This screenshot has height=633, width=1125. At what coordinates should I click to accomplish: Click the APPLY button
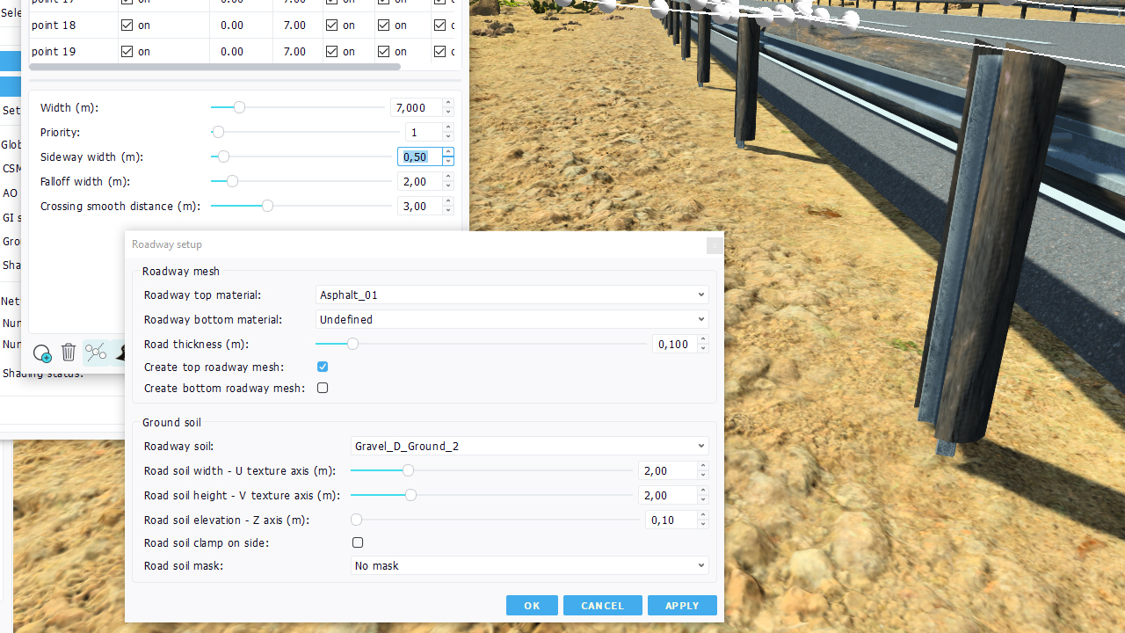pyautogui.click(x=682, y=606)
